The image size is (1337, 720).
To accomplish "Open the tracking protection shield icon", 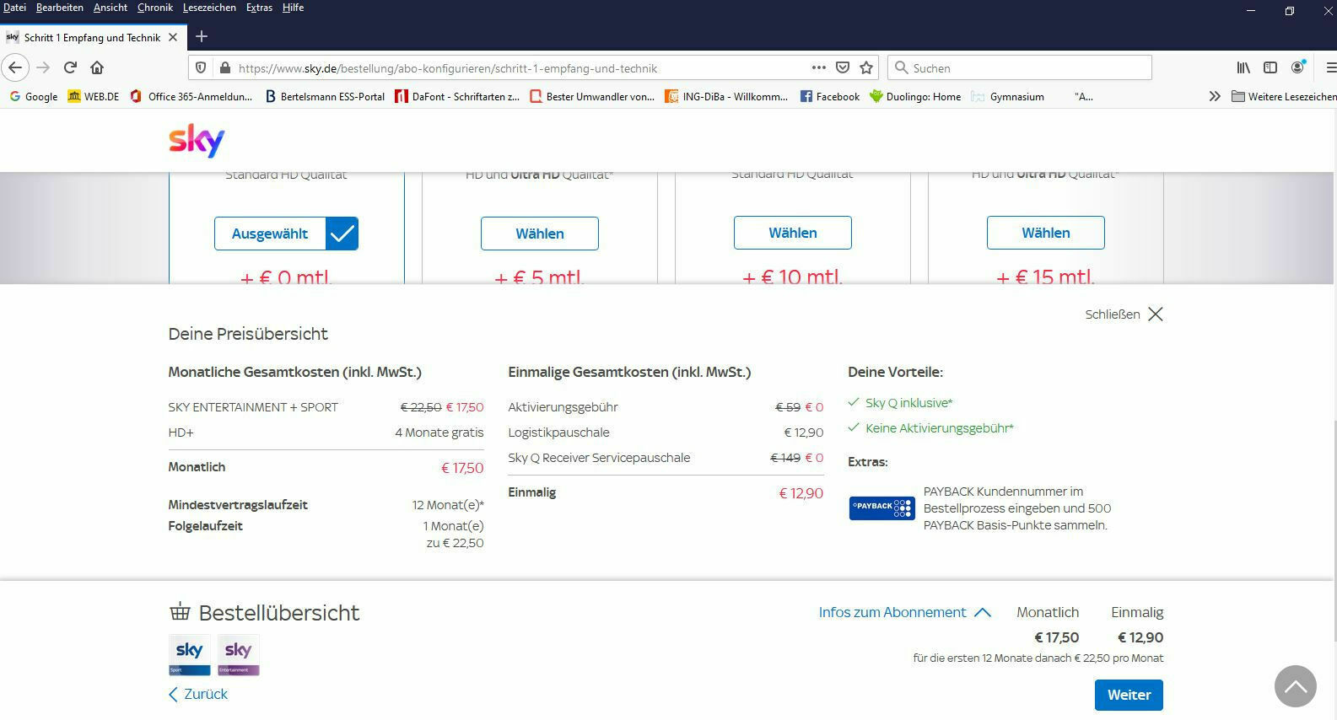I will tap(201, 67).
